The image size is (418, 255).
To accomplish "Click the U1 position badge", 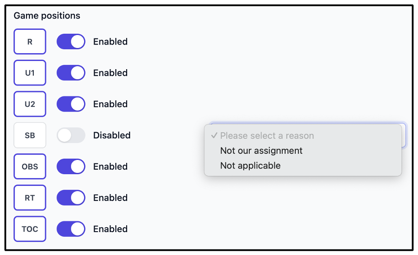I will pyautogui.click(x=30, y=73).
